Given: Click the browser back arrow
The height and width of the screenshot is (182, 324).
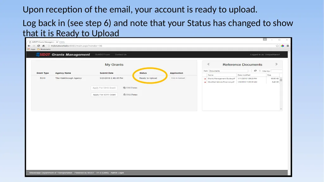Looking at the screenshot, I should point(29,46).
